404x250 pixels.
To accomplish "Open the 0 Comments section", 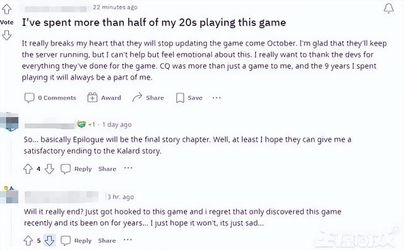I will pyautogui.click(x=50, y=98).
